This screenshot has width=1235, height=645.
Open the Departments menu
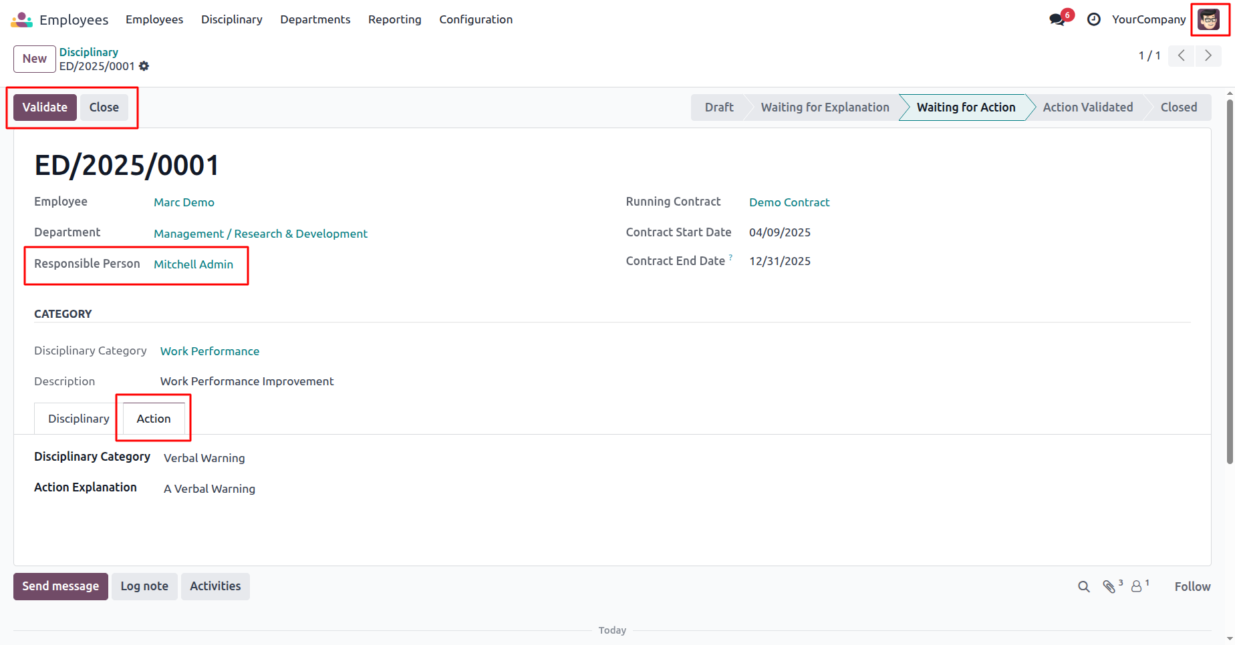tap(315, 19)
